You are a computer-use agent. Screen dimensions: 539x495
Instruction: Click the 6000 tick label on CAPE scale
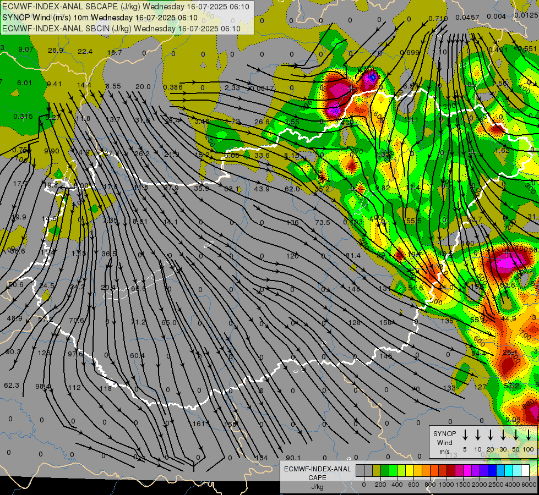[530, 485]
